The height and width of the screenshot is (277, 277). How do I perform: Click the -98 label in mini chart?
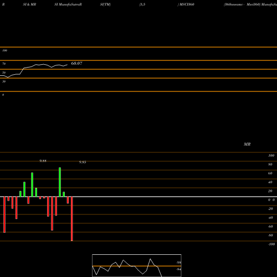(179, 263)
